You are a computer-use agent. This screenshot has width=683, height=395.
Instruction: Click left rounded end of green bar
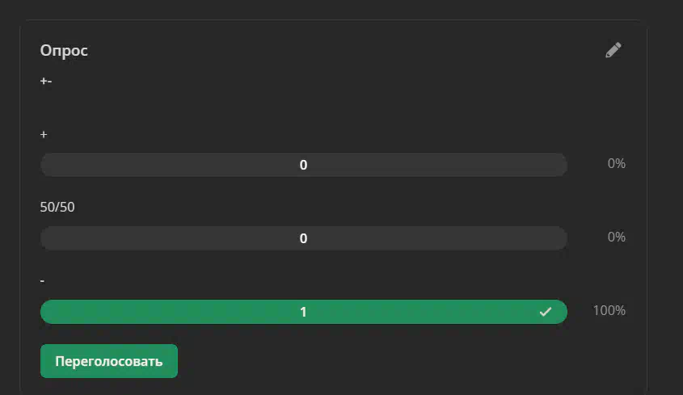coord(48,312)
